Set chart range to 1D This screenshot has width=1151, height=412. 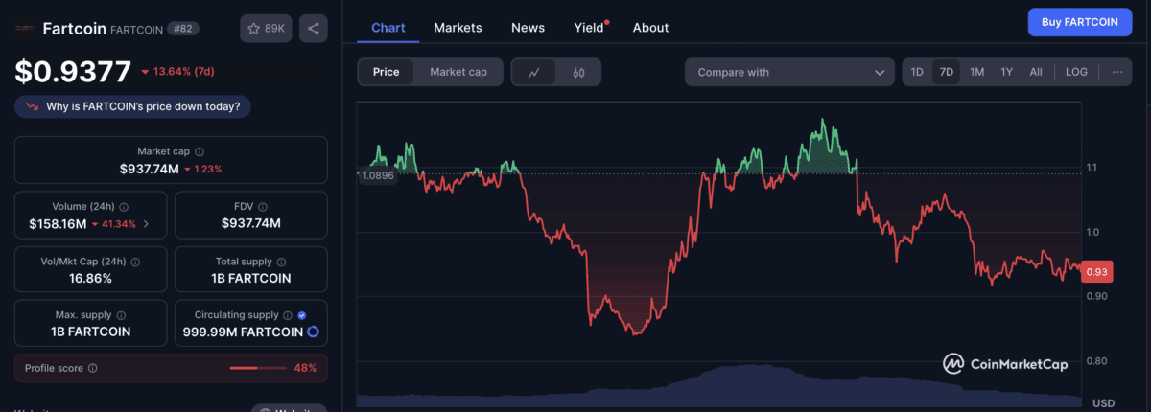coord(917,72)
